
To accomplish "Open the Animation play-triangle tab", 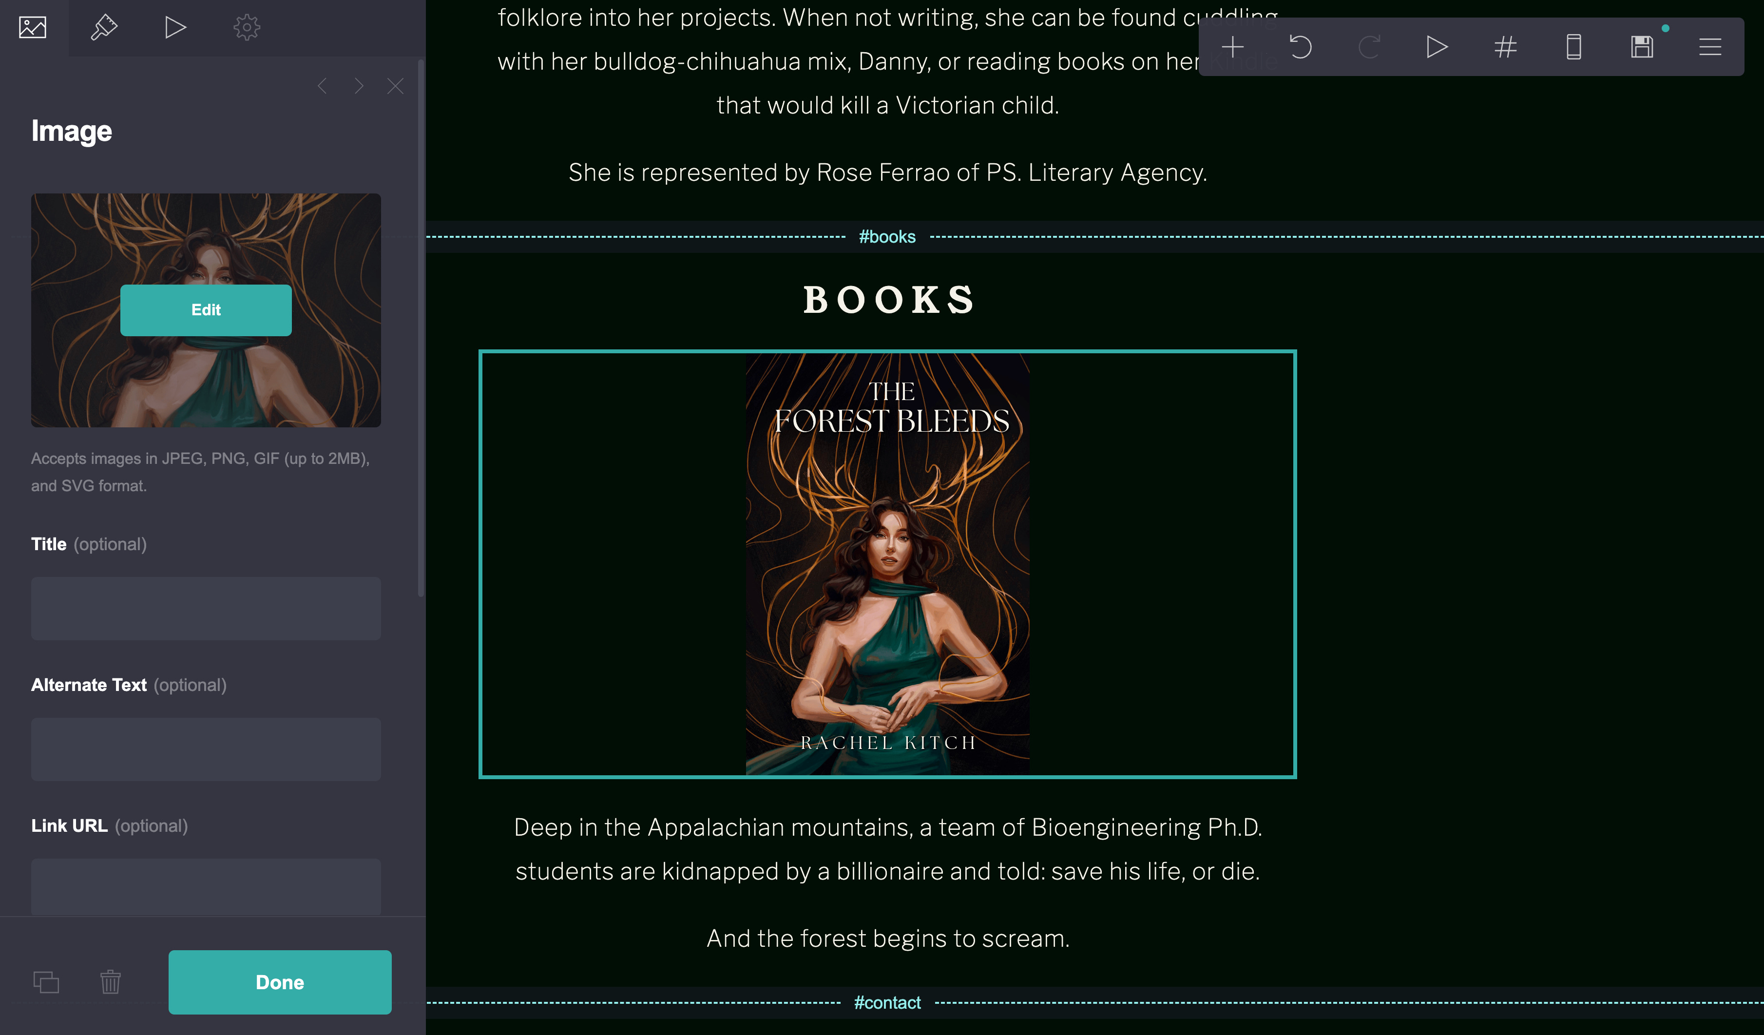I will click(x=175, y=28).
